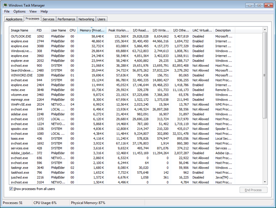Open the Options menu
The width and height of the screenshot is (276, 208).
20,11
